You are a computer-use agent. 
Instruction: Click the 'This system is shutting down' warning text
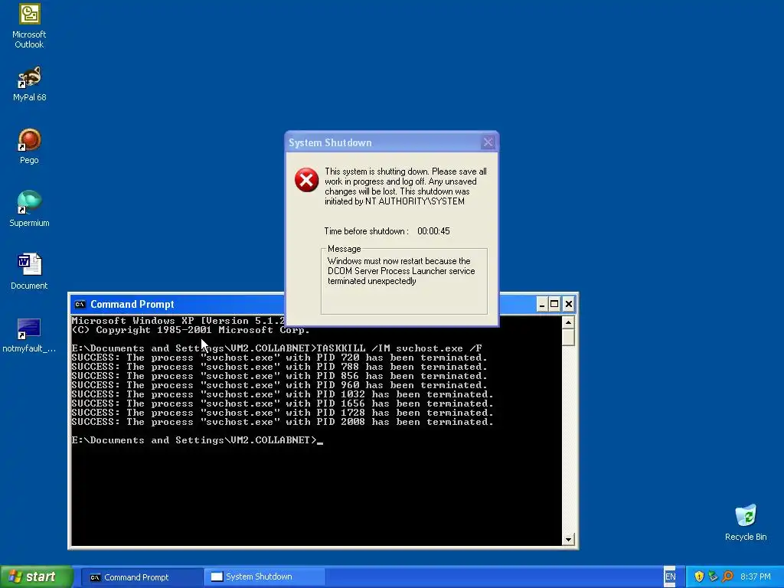tap(406, 186)
